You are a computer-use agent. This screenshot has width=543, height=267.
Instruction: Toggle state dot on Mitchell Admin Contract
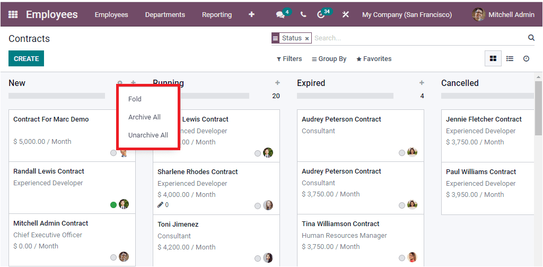click(113, 257)
